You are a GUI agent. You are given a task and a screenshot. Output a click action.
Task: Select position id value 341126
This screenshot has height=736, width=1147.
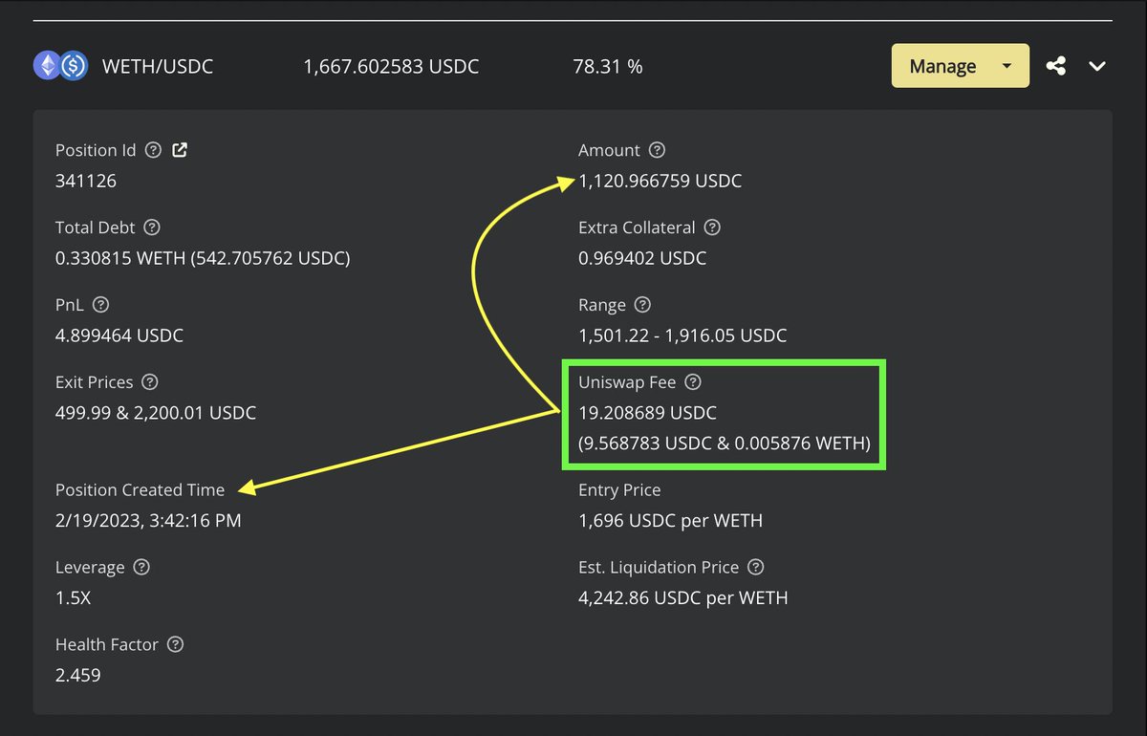(86, 181)
